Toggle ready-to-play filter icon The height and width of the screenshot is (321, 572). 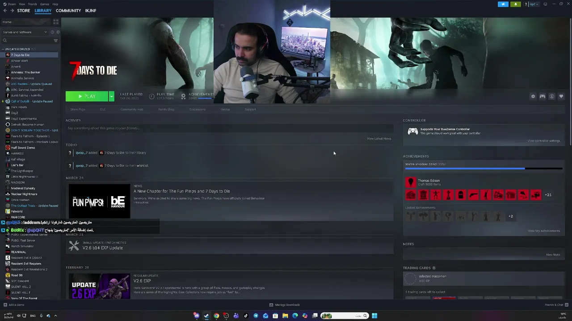pos(58,32)
